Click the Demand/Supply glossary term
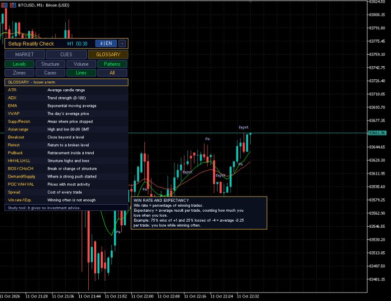The width and height of the screenshot is (391, 301). (21, 177)
